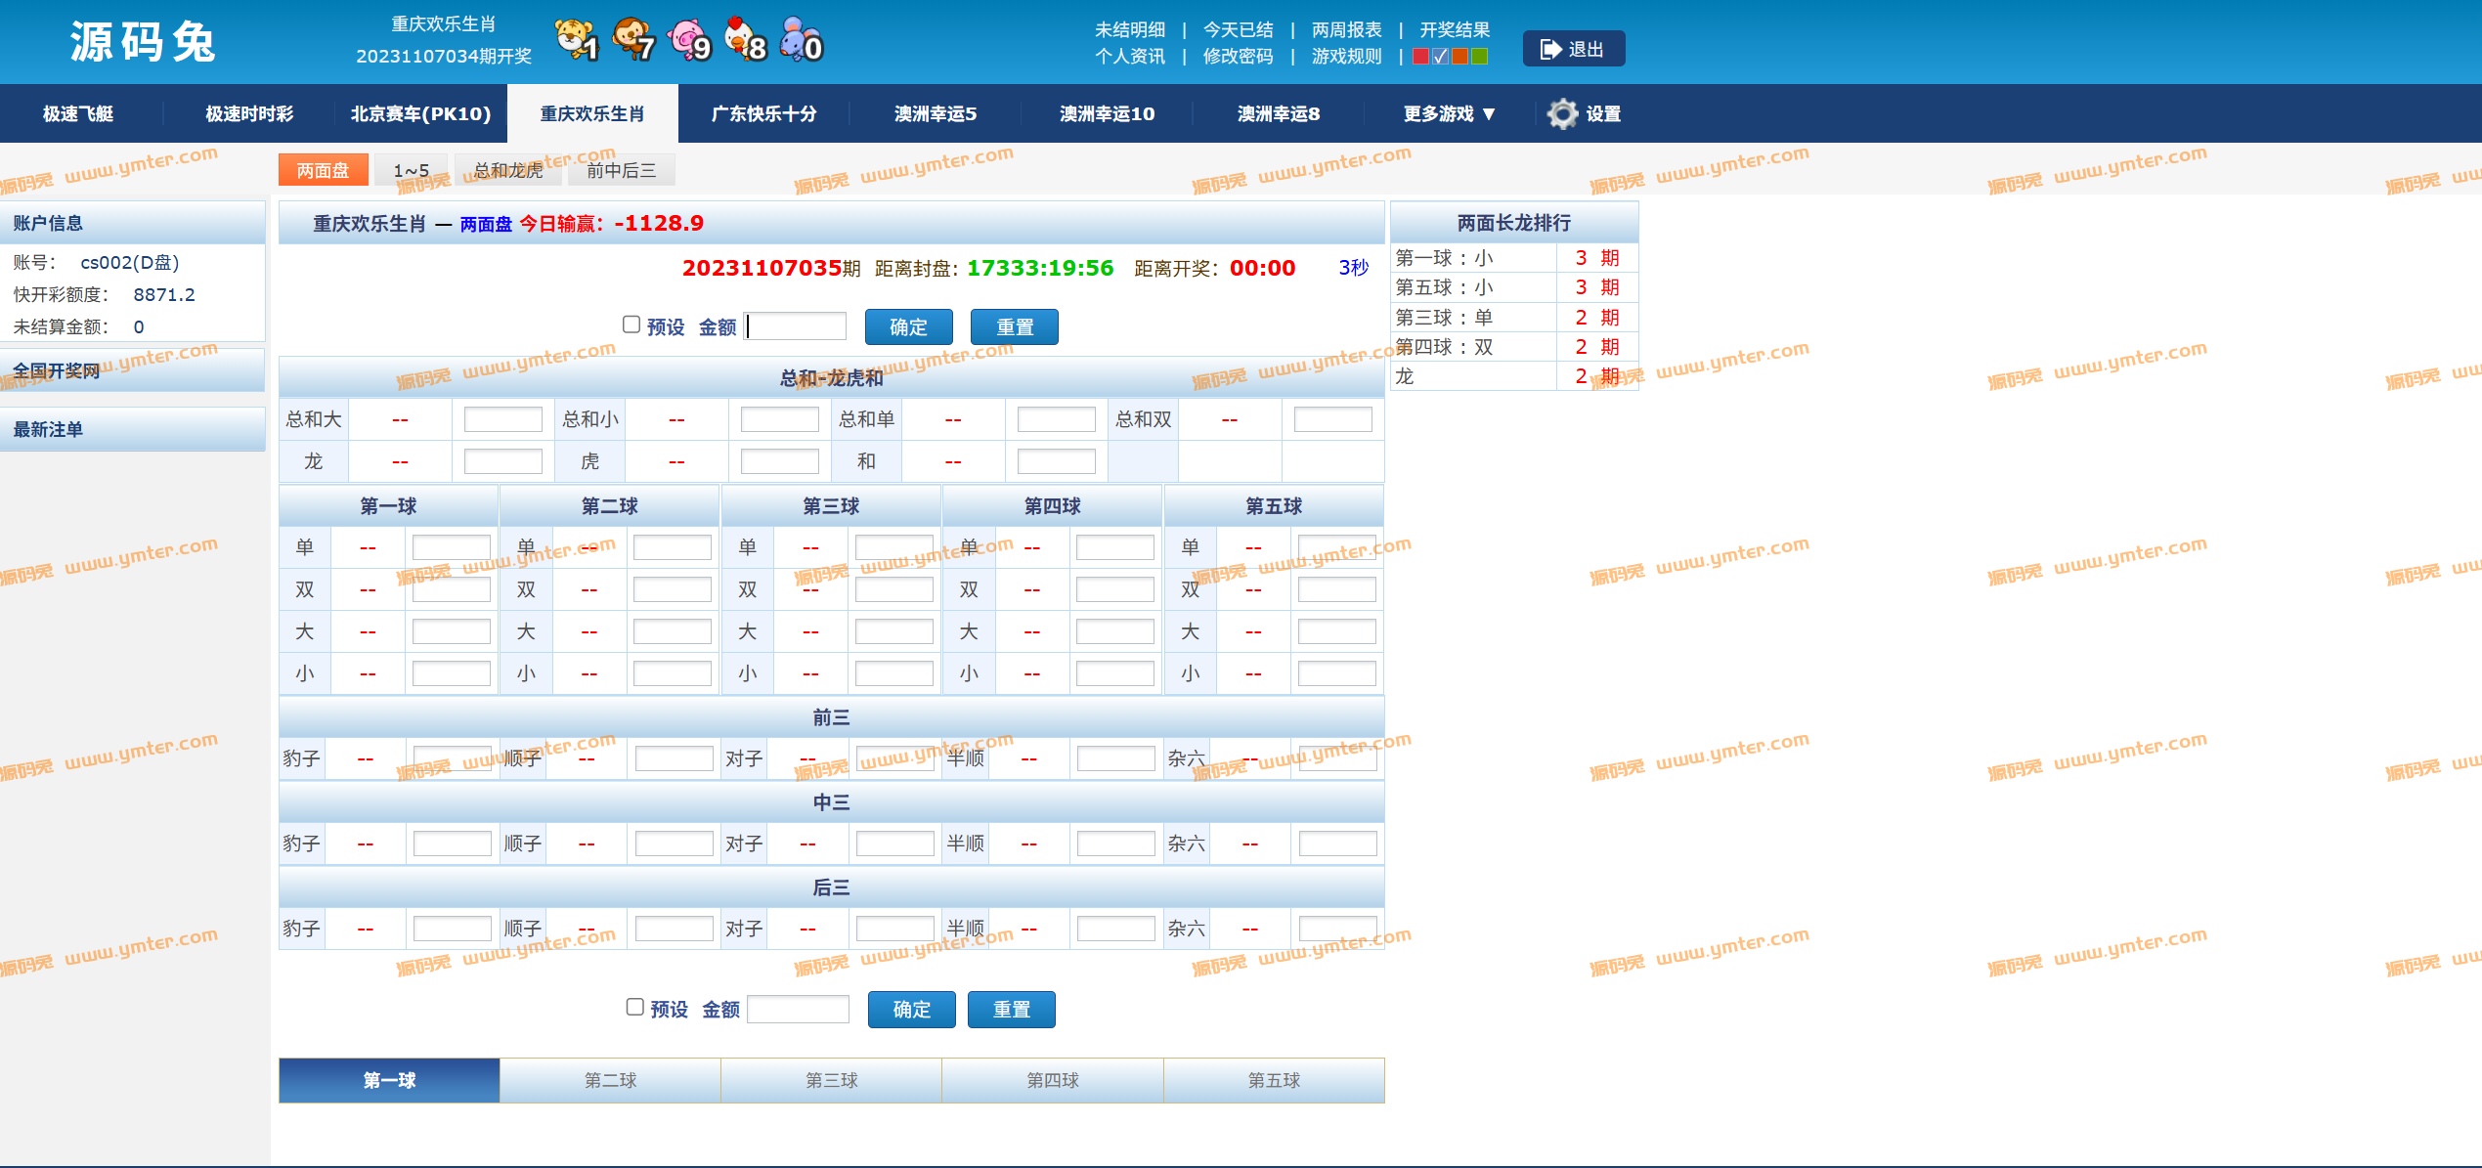Click the 退出 logout arrow icon
Image resolution: width=2482 pixels, height=1168 pixels.
(x=1550, y=49)
